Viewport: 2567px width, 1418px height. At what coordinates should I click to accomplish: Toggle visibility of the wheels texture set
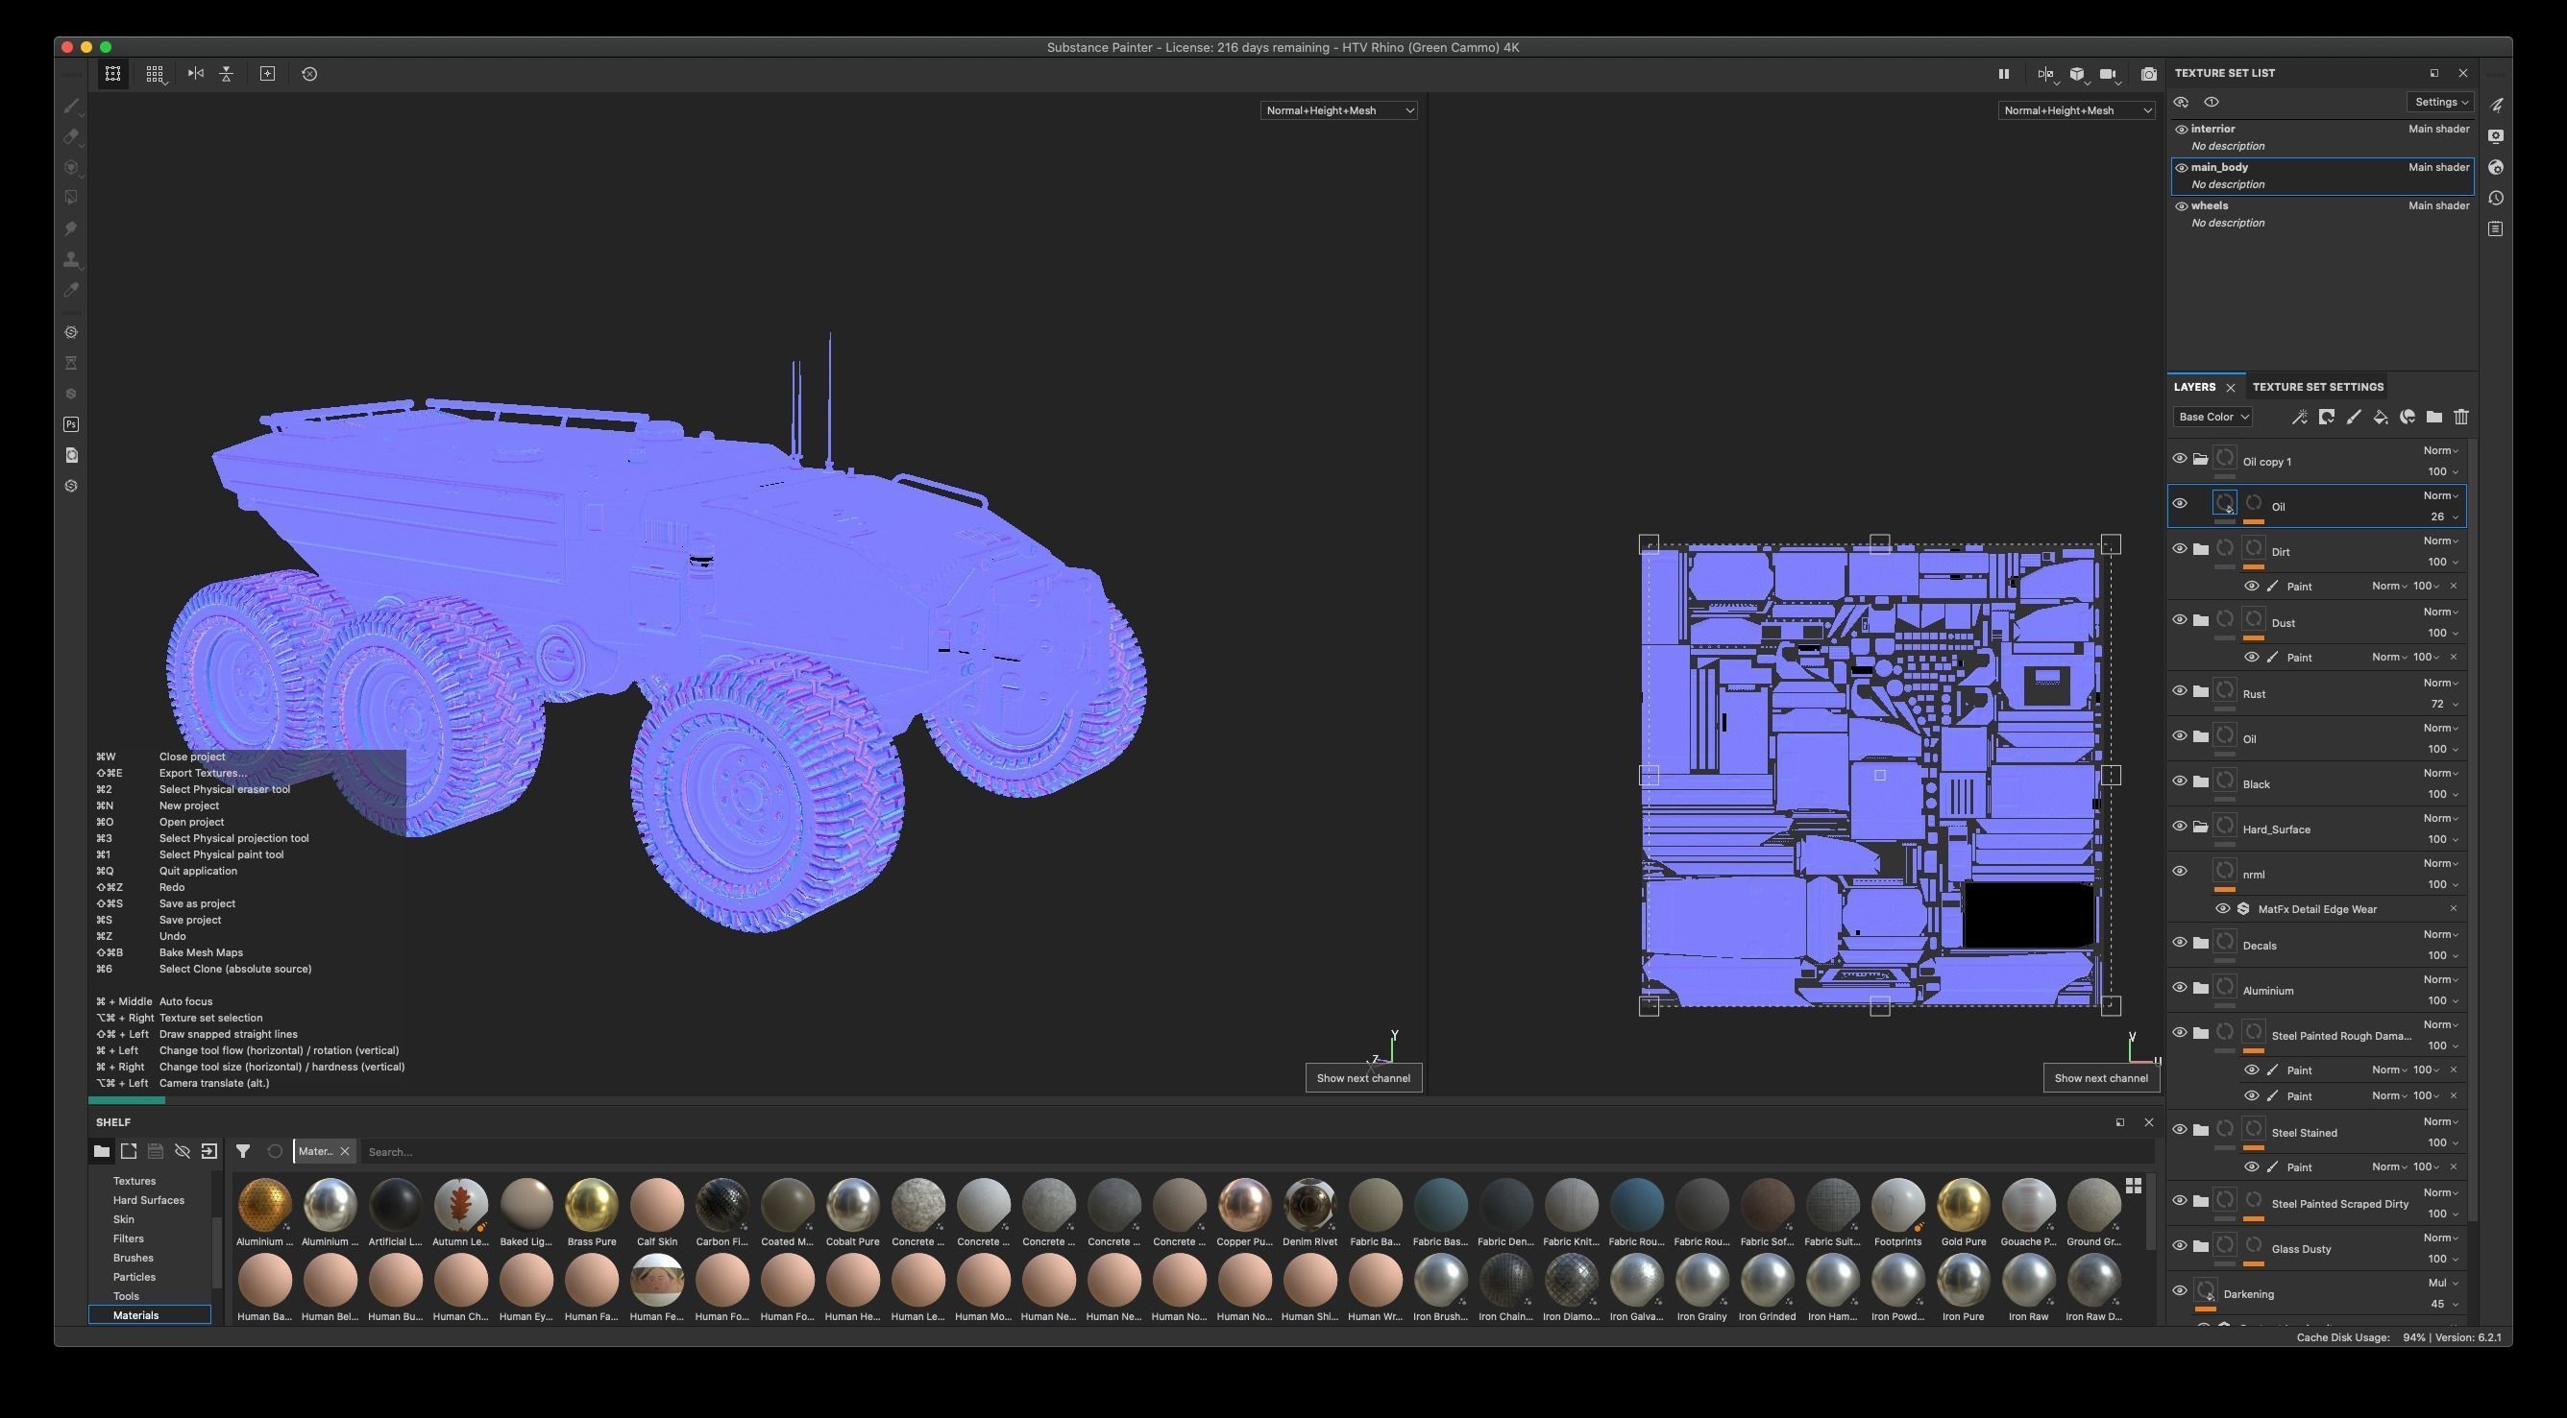pos(2182,206)
